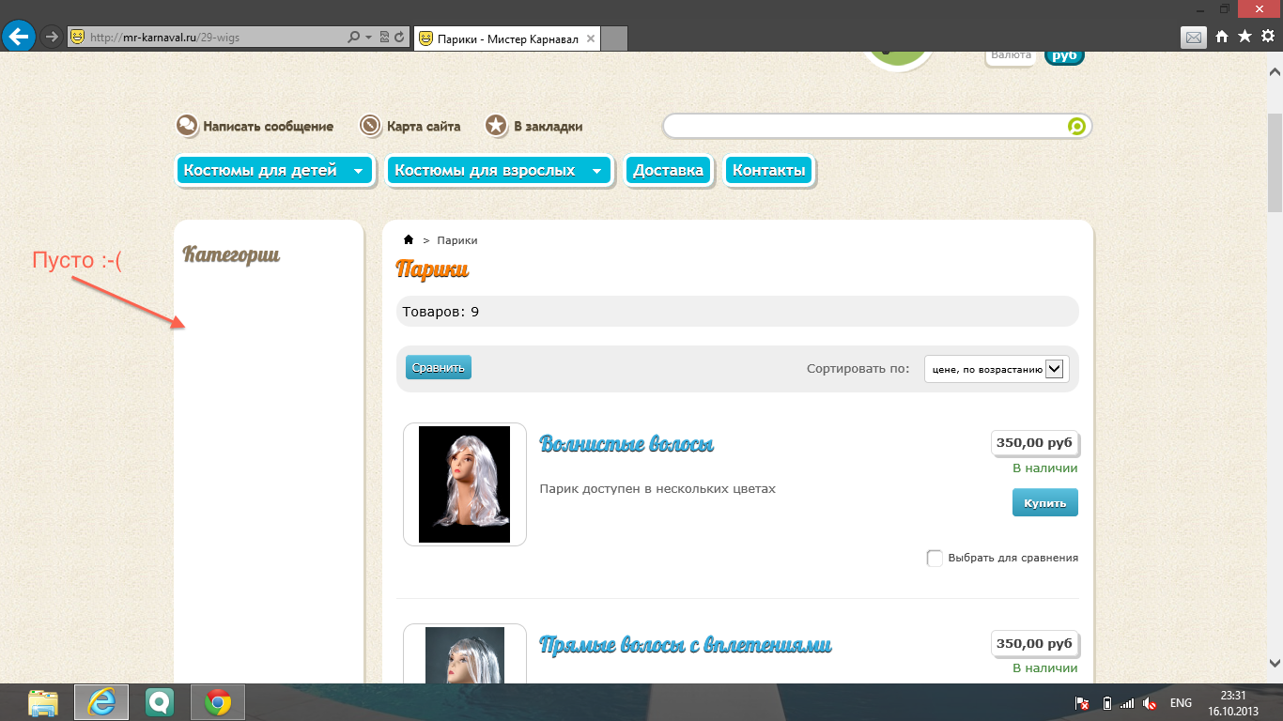The height and width of the screenshot is (721, 1283).
Task: Click the address bar search magnifier
Action: (x=354, y=38)
